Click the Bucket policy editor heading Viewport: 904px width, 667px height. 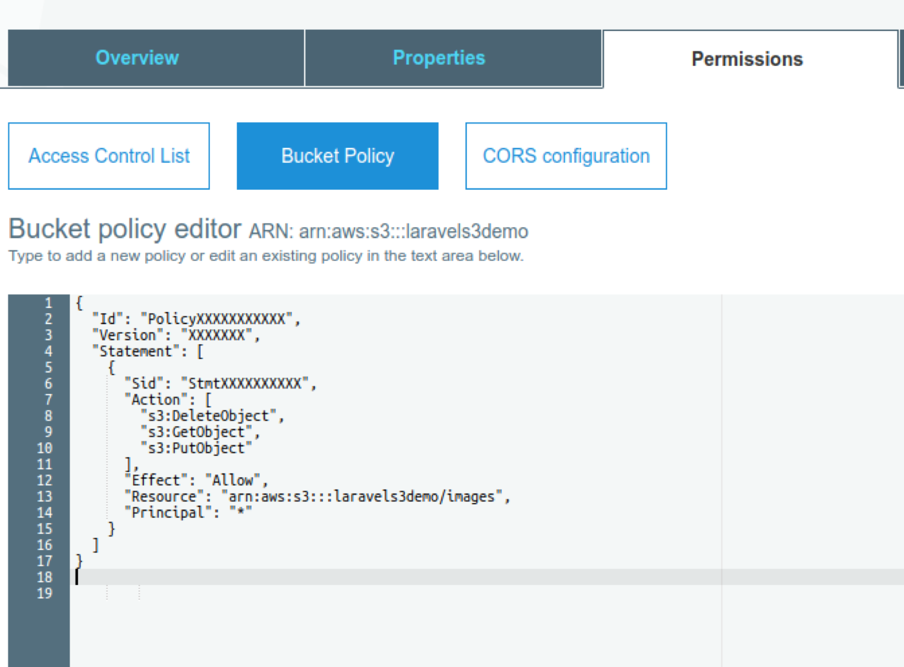125,229
